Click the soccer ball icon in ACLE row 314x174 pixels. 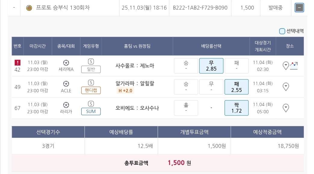point(66,84)
